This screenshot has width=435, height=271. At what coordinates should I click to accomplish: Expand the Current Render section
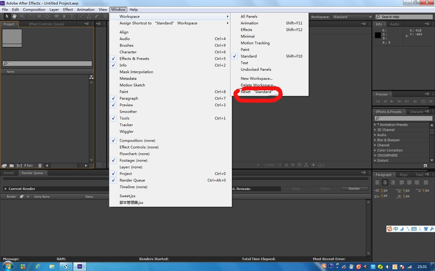(x=5, y=189)
